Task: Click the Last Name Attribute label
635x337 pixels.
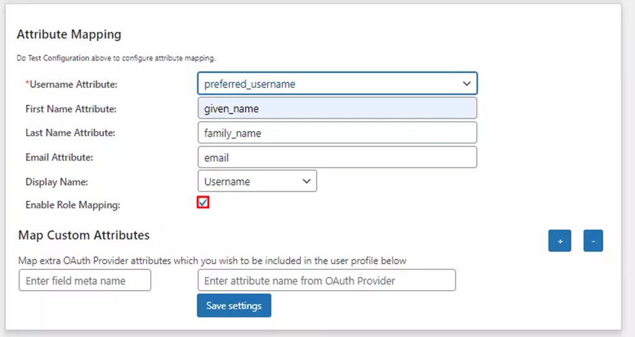Action: tap(70, 132)
